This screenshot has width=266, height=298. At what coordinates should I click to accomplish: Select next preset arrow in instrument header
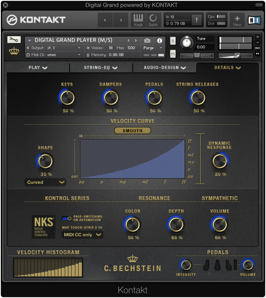[x=136, y=41]
